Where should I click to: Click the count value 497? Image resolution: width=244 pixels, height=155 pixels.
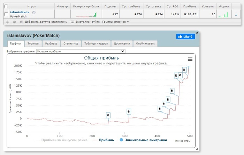[x=115, y=14]
